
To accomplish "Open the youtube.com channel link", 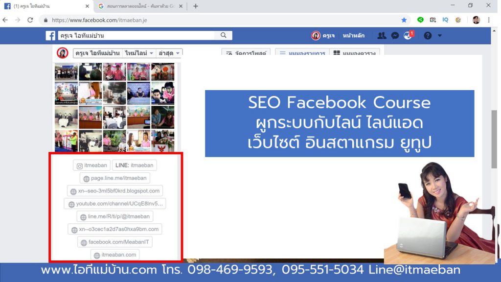I will pyautogui.click(x=115, y=204).
